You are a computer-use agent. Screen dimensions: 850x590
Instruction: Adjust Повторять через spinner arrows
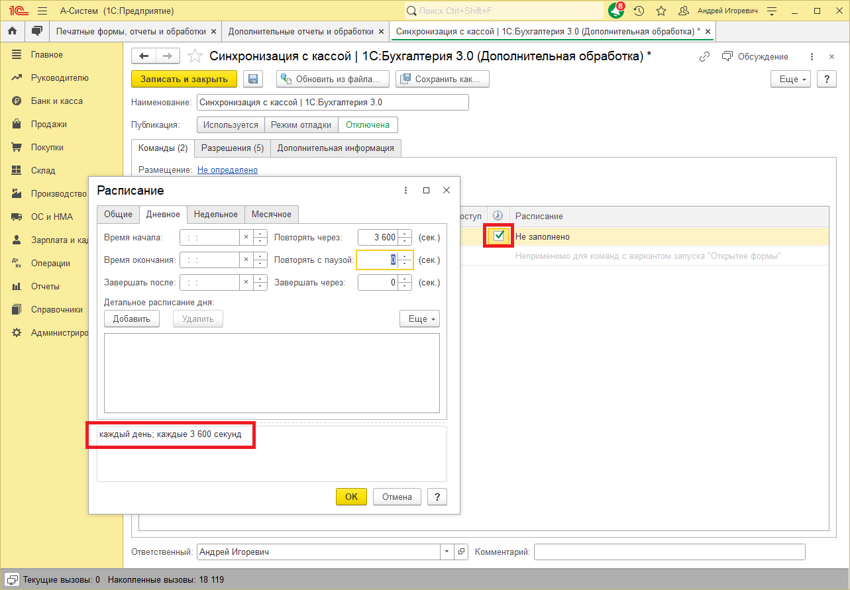405,237
